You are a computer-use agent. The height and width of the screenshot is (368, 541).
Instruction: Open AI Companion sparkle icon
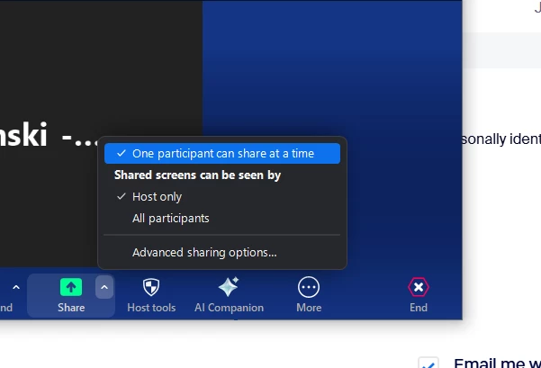click(x=229, y=287)
